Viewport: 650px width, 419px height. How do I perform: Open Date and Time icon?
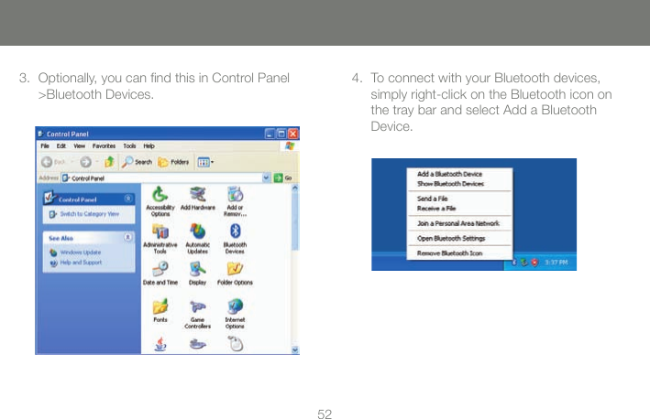[x=160, y=274]
